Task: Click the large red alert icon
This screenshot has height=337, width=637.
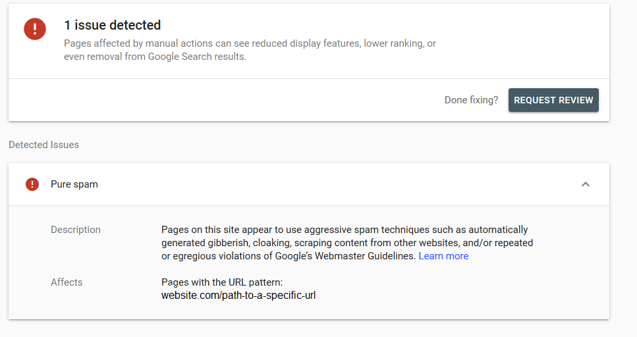Action: [34, 29]
